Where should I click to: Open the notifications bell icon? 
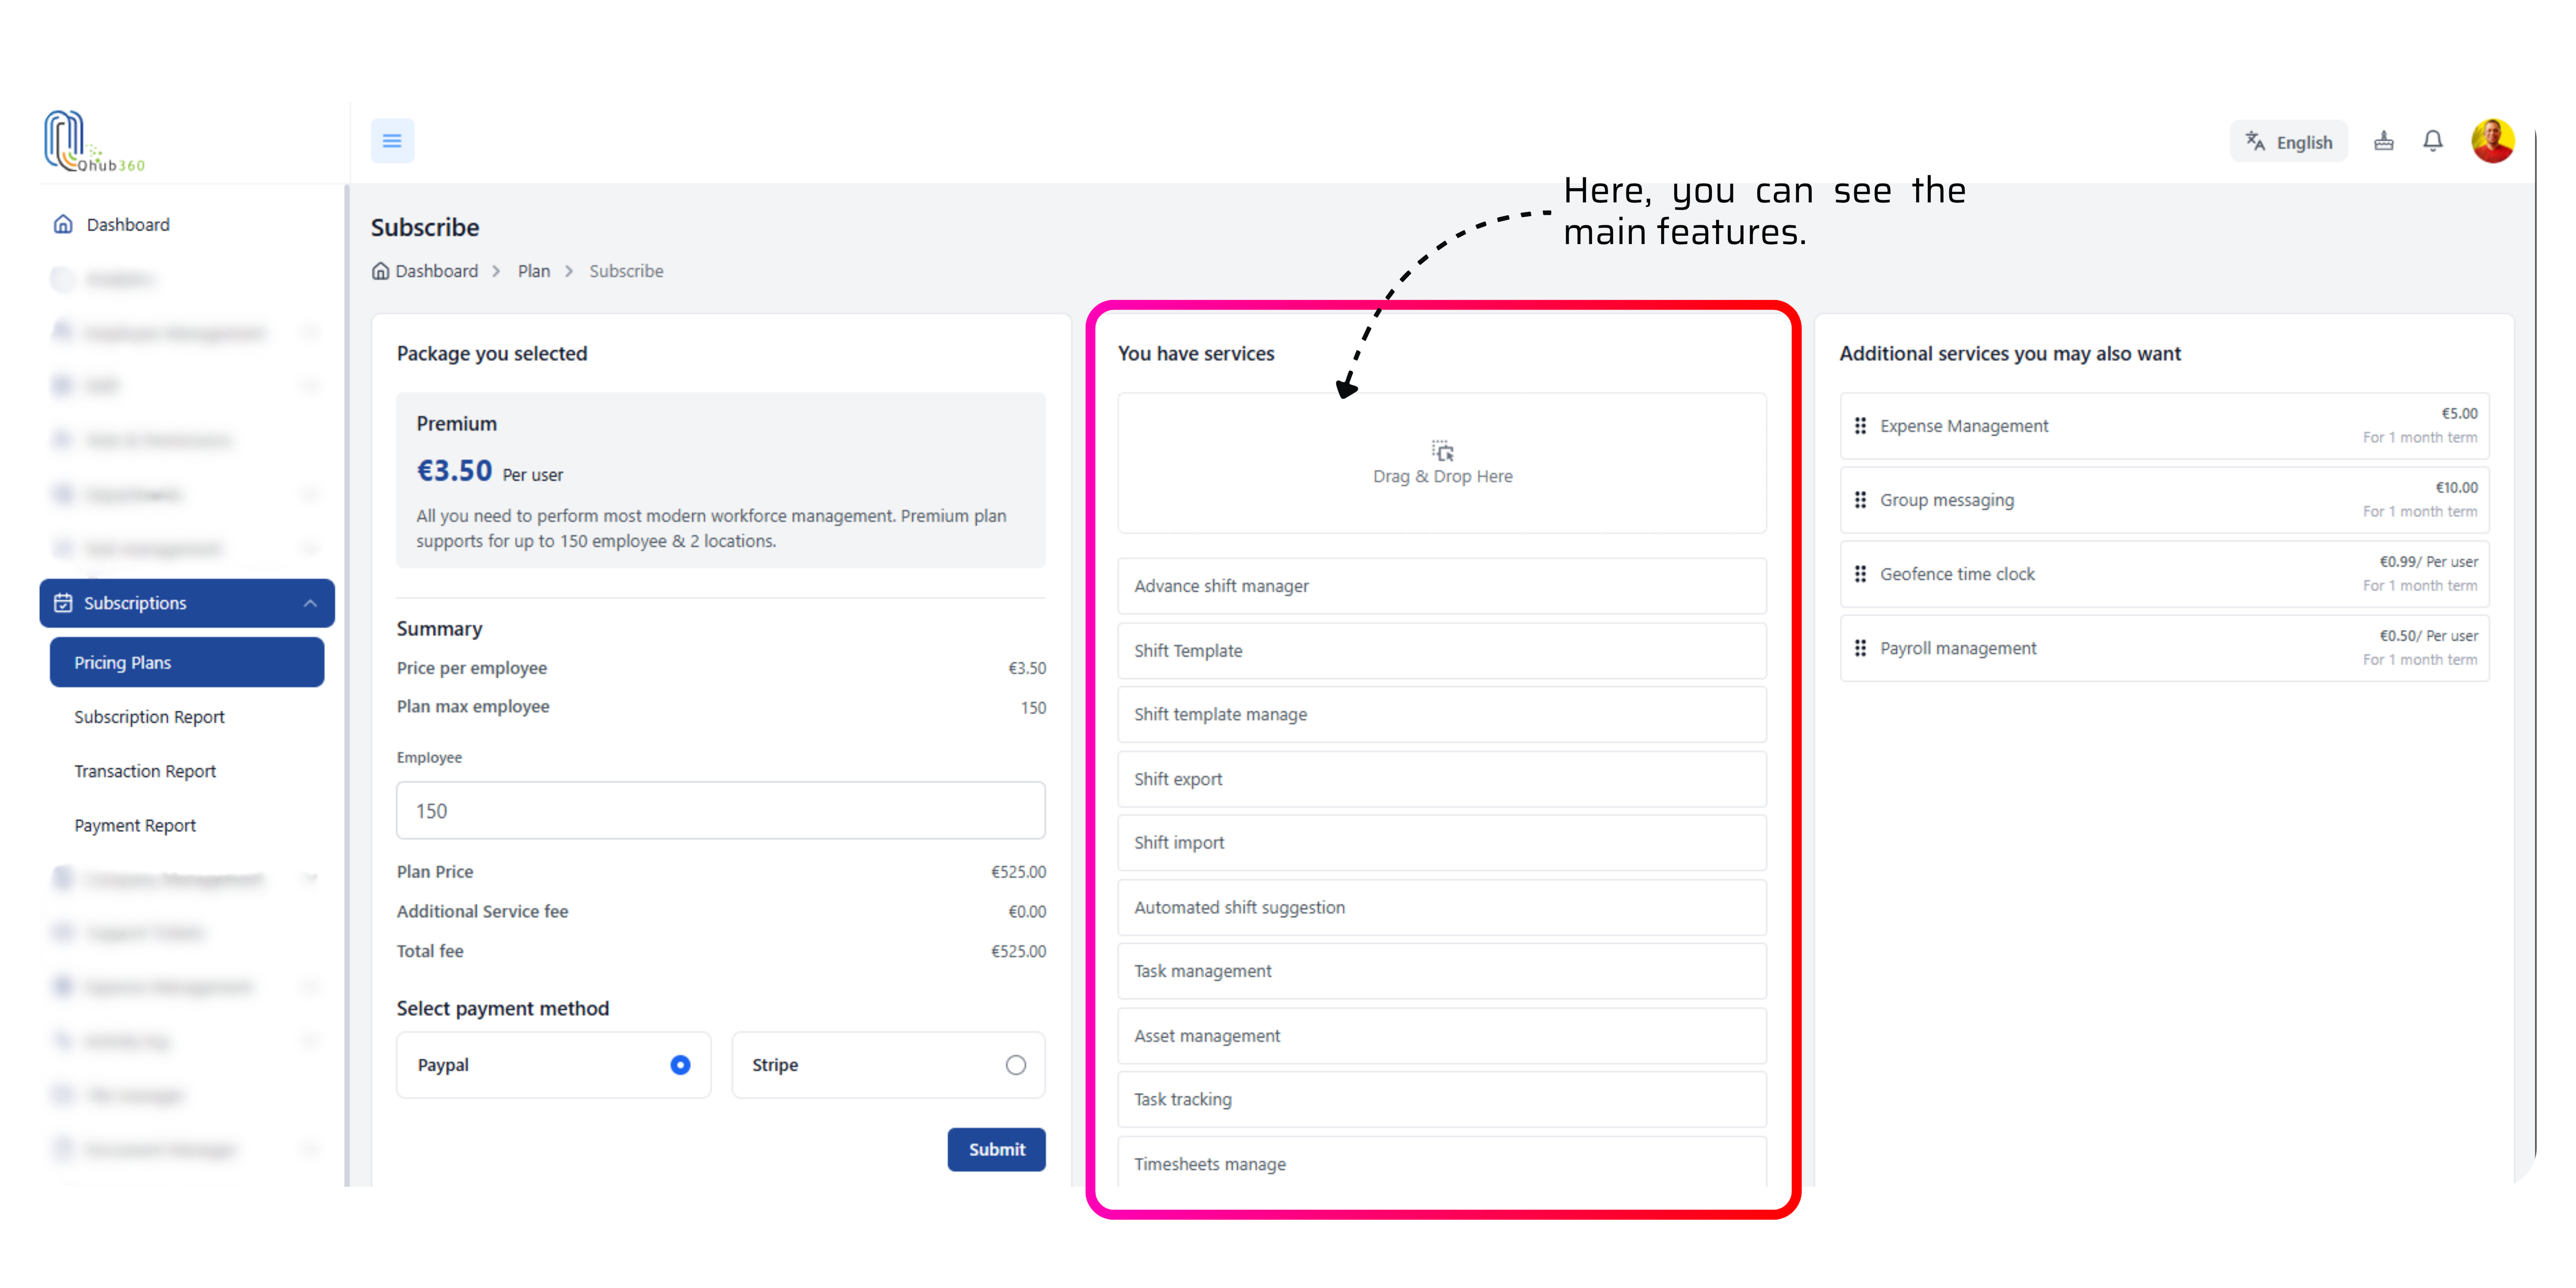2433,141
